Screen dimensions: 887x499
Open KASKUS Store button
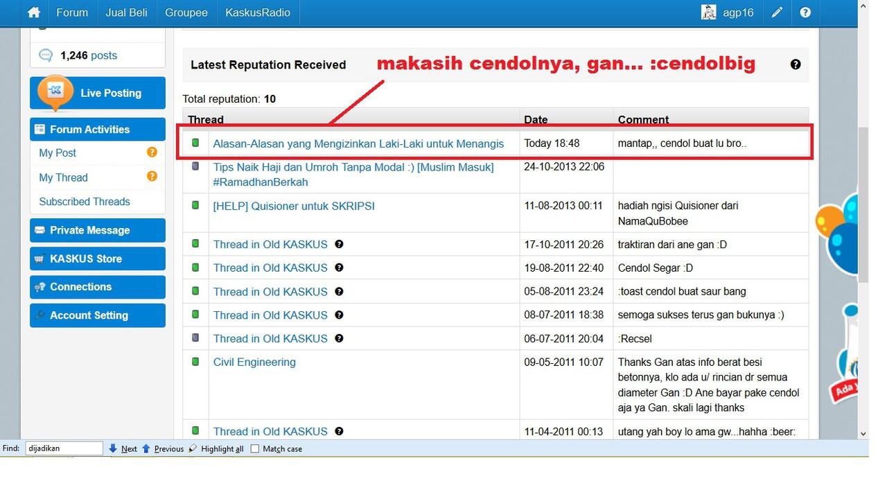[x=98, y=259]
